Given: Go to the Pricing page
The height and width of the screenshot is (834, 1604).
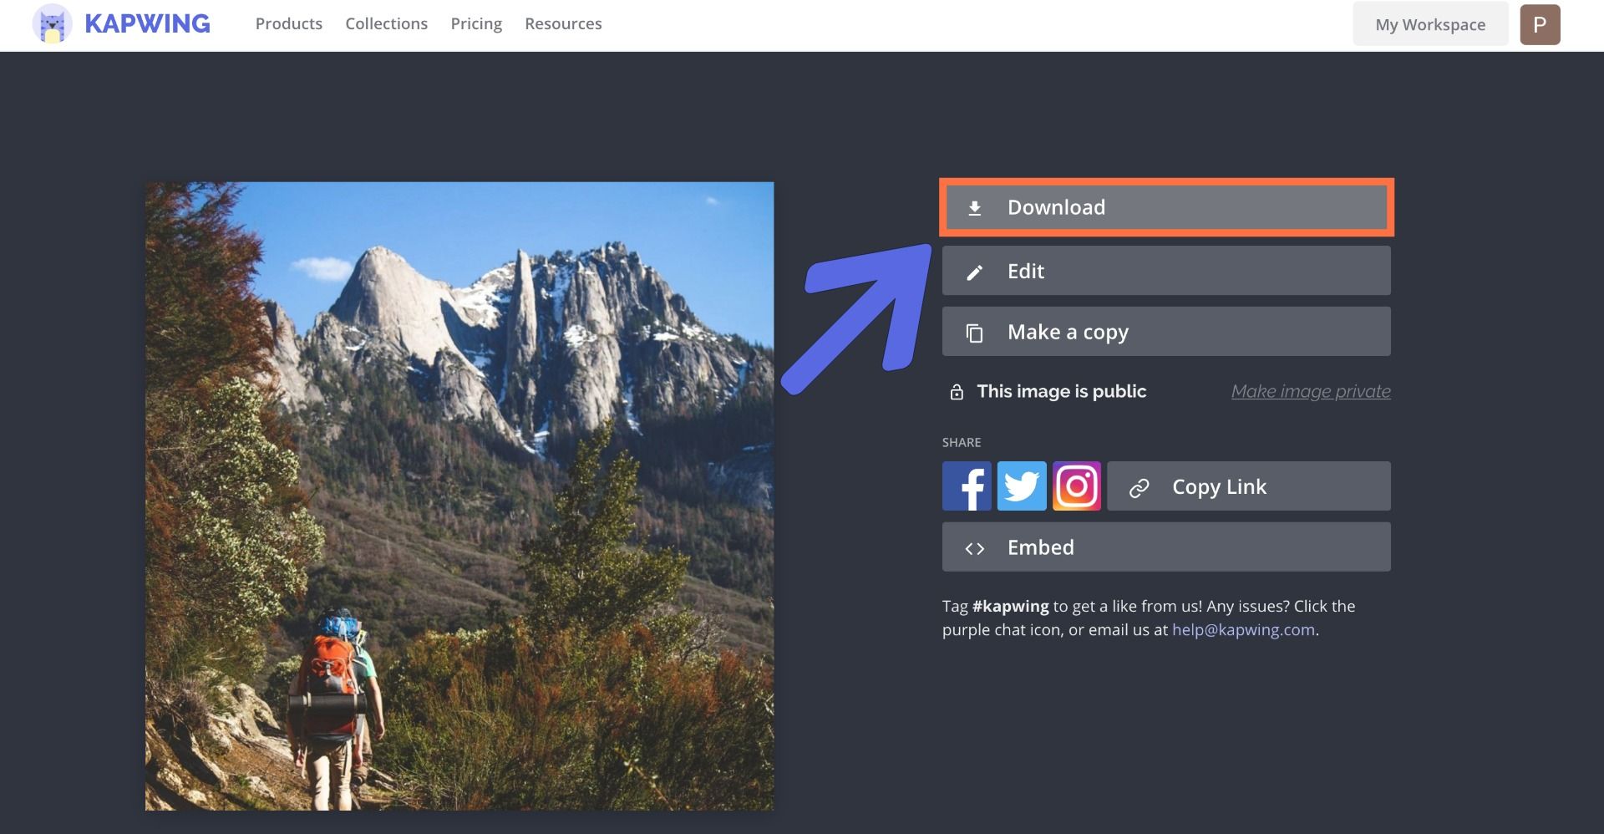Looking at the screenshot, I should [476, 23].
